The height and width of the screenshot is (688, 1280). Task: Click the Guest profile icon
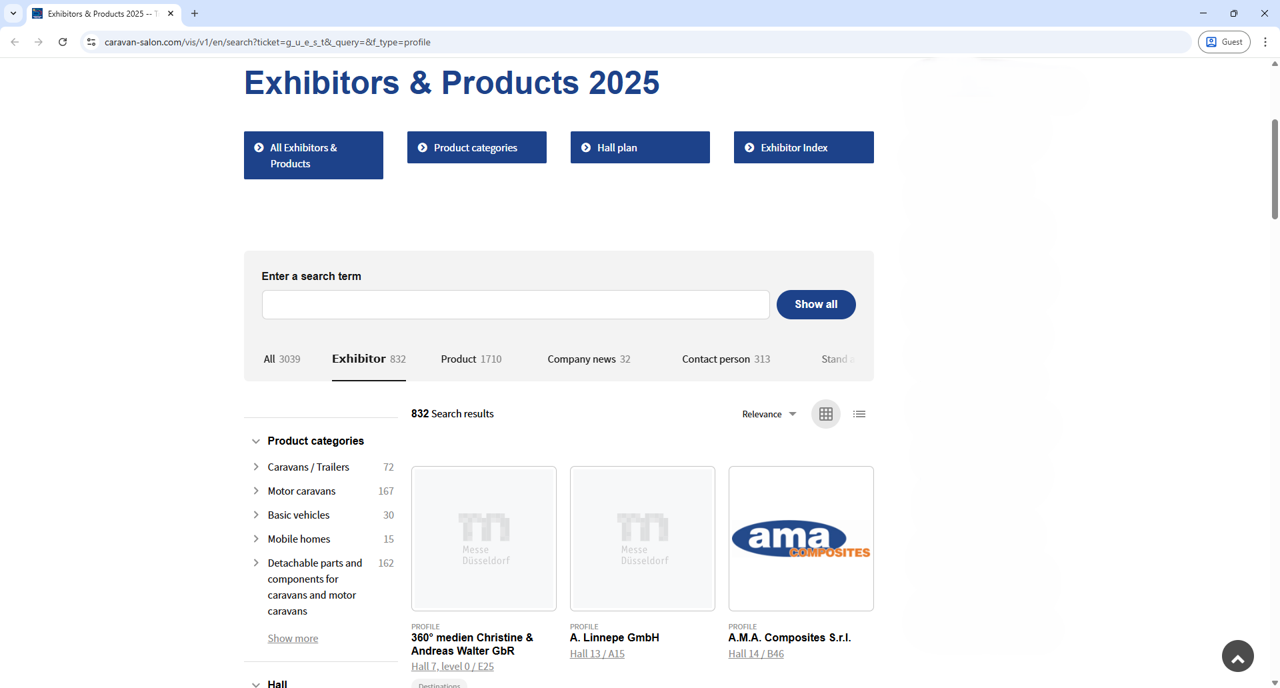coord(1224,41)
